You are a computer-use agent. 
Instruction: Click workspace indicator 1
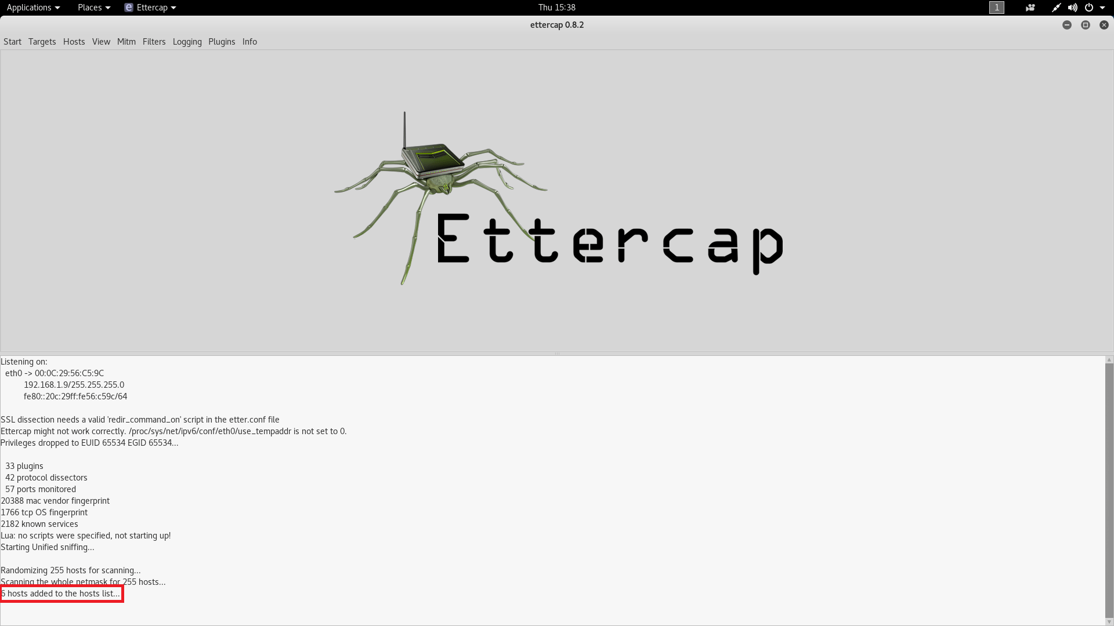click(x=996, y=8)
